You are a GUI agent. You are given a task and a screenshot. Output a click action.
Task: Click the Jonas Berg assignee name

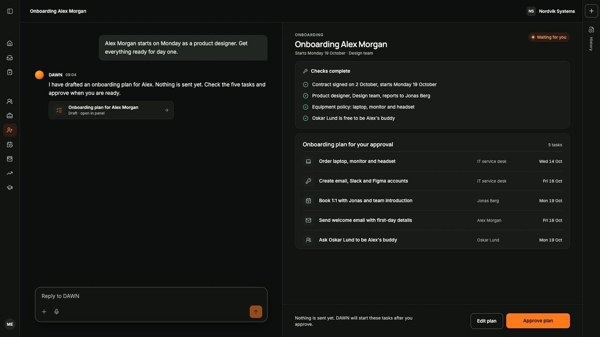[488, 201]
